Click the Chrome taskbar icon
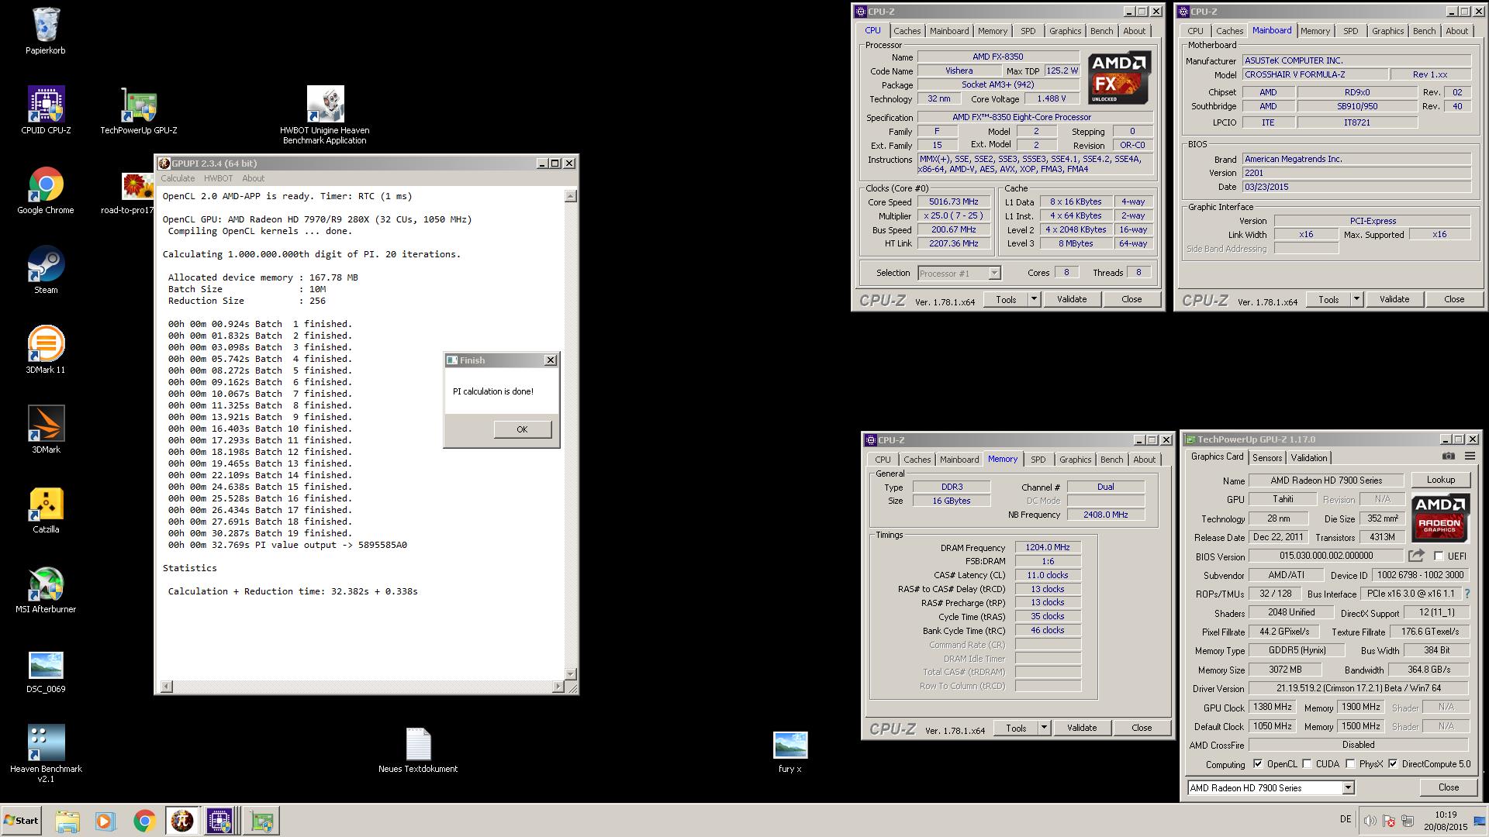Viewport: 1489px width, 837px height. (144, 821)
